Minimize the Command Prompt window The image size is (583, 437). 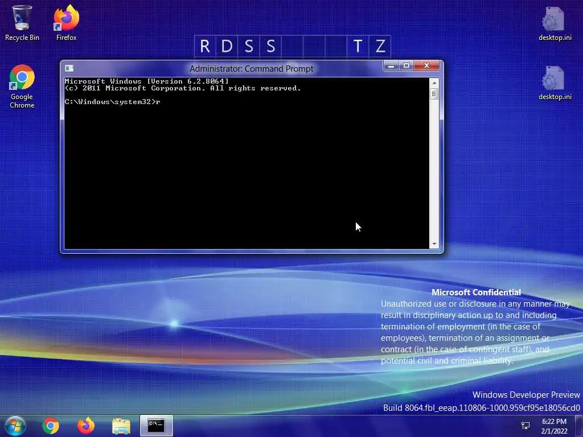tap(391, 66)
